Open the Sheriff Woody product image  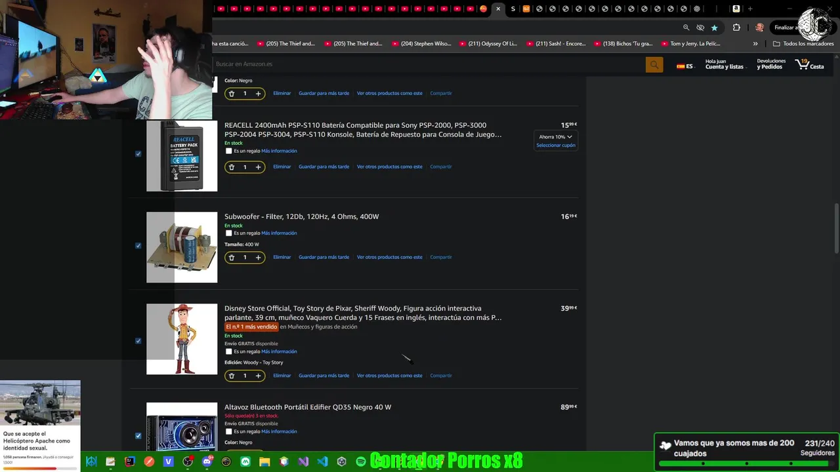coord(182,339)
